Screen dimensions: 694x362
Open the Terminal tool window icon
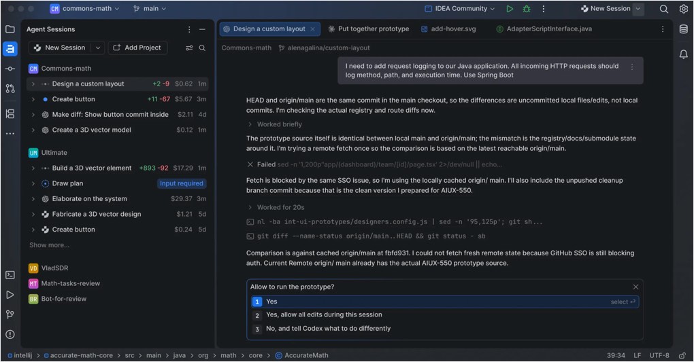pyautogui.click(x=10, y=275)
